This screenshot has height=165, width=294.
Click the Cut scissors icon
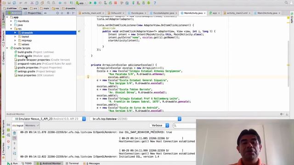tap(32, 3)
